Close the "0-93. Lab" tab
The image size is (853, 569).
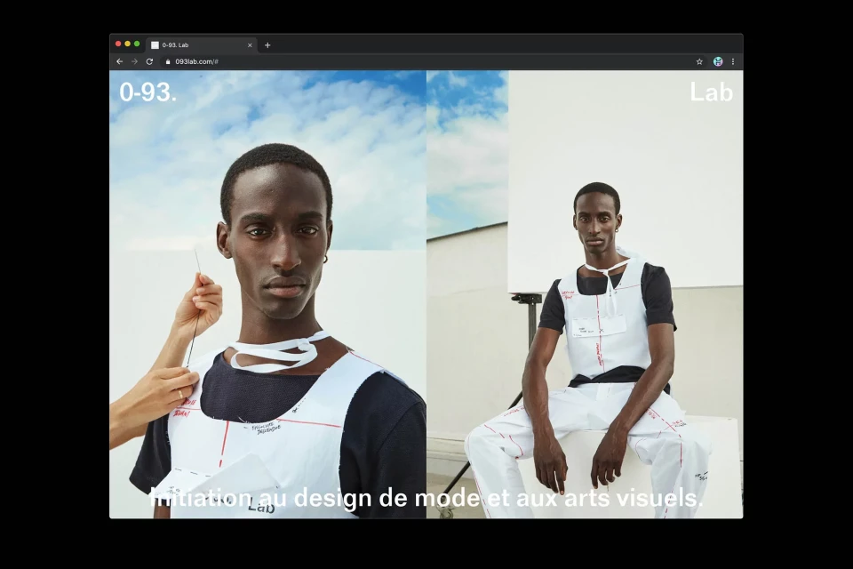click(250, 44)
